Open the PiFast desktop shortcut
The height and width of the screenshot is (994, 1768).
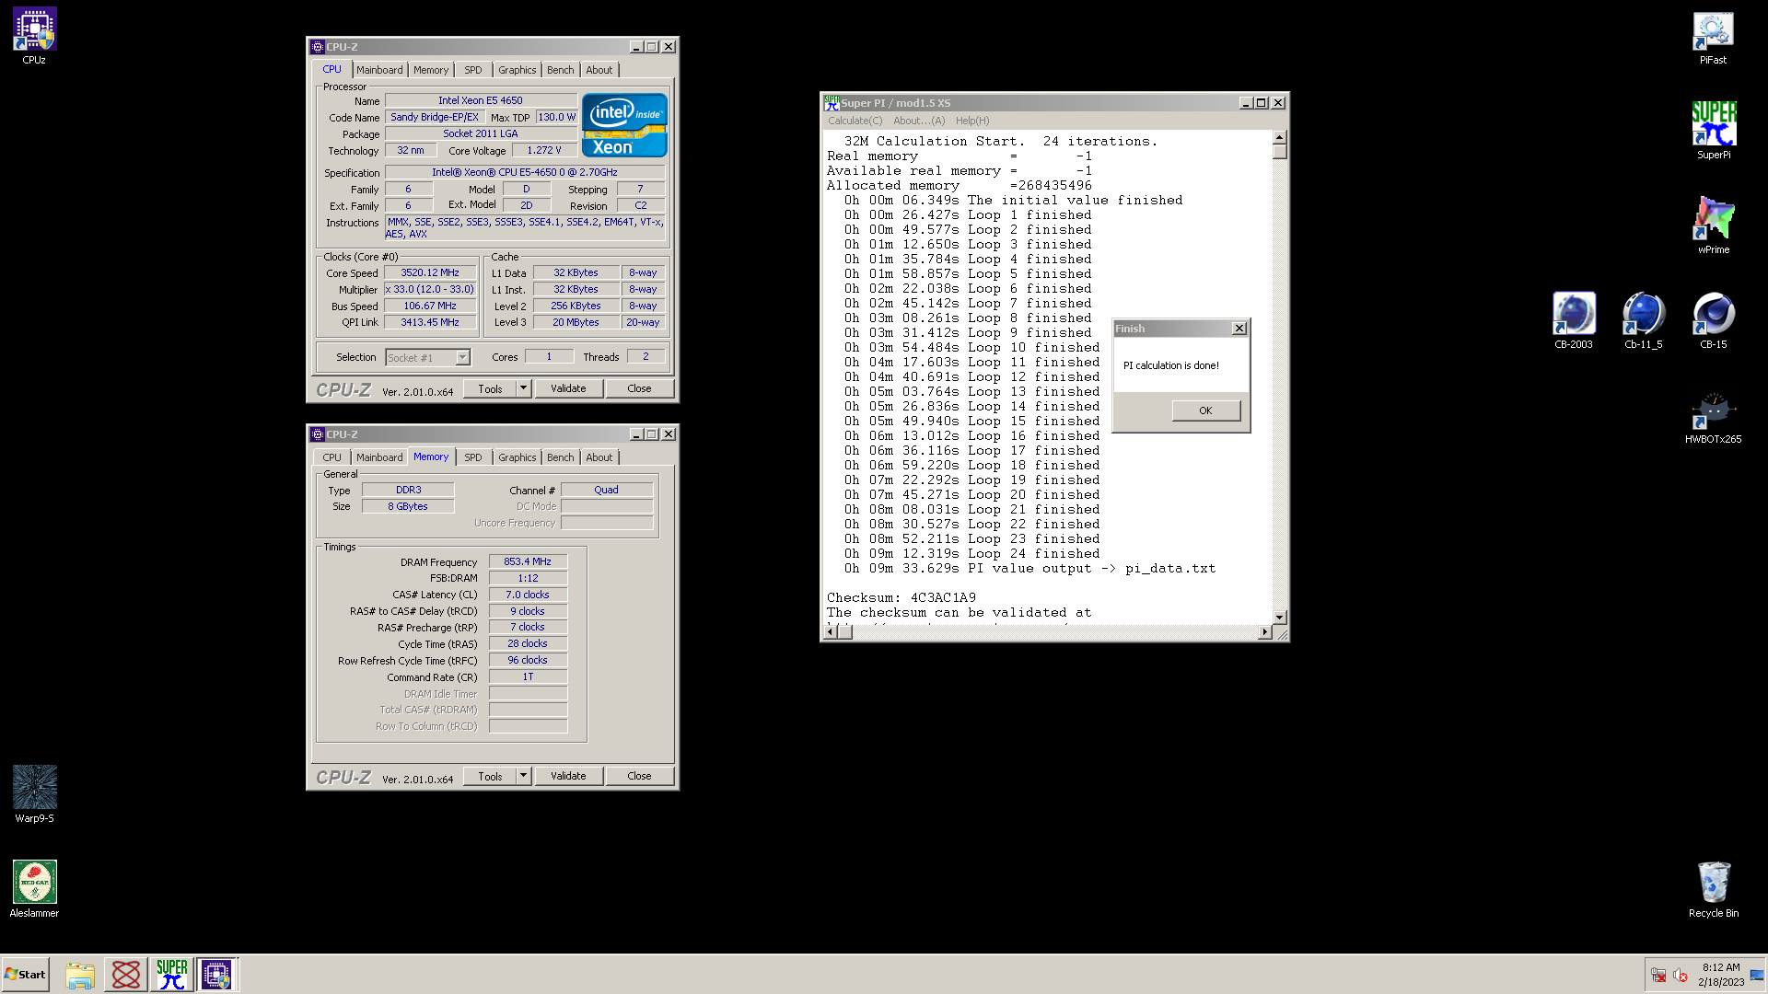point(1713,37)
